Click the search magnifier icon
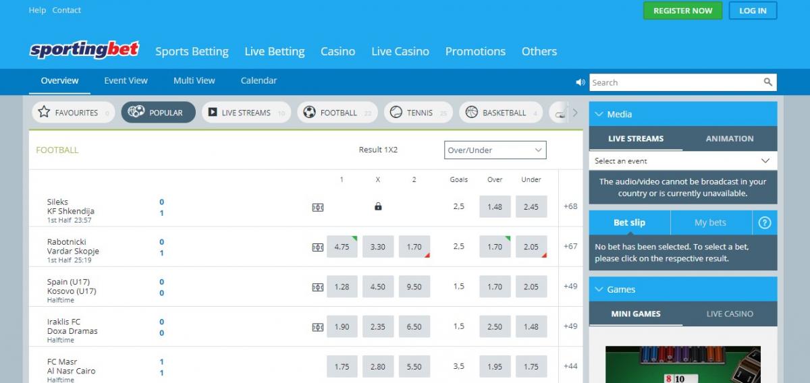Image resolution: width=810 pixels, height=383 pixels. click(x=767, y=82)
